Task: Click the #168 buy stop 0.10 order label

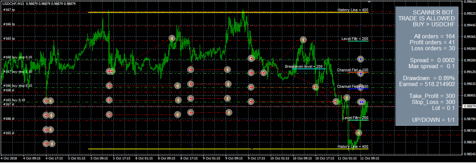Action: [17, 57]
